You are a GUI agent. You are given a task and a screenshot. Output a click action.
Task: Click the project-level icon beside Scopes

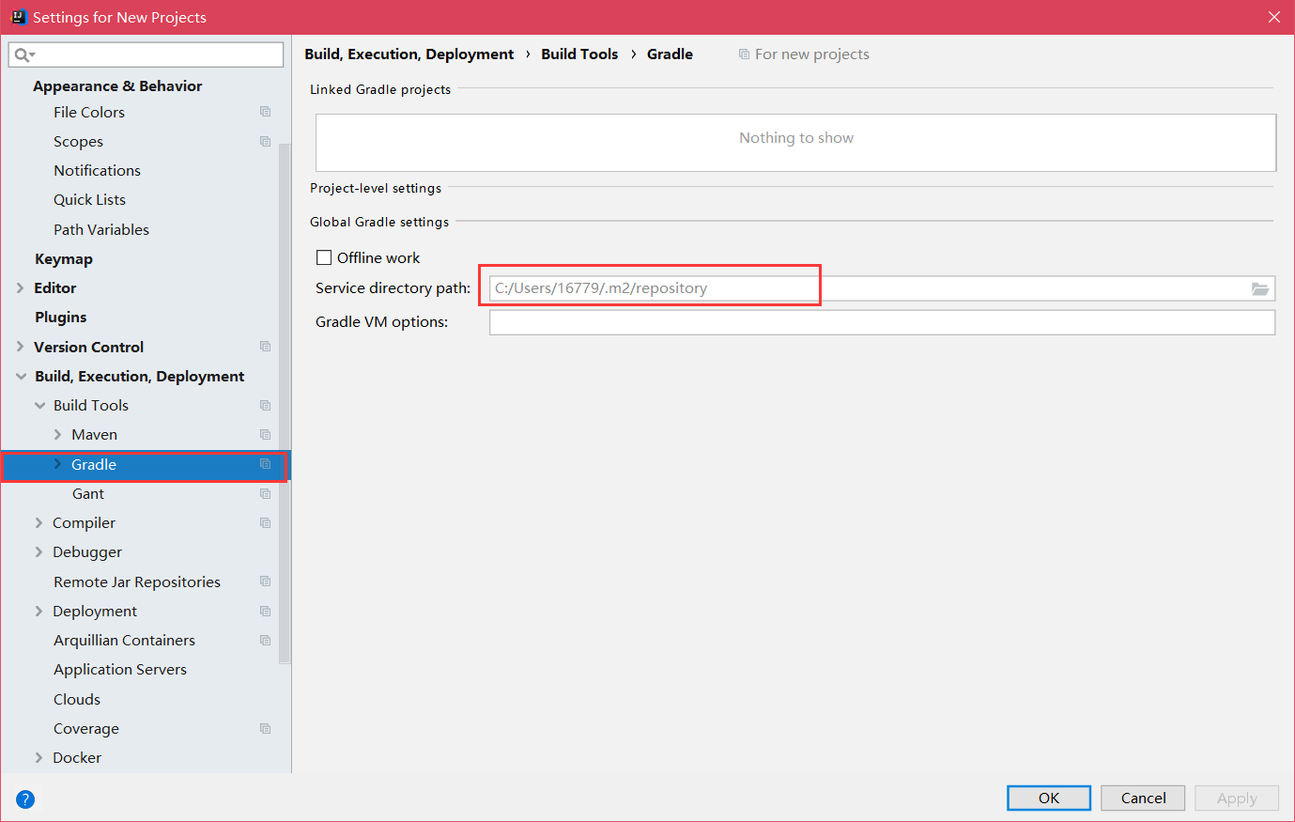pos(265,141)
